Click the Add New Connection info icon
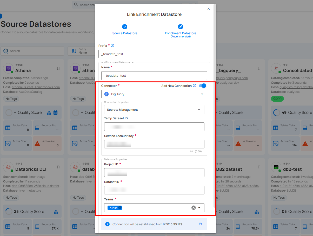The image size is (313, 236). [x=195, y=86]
